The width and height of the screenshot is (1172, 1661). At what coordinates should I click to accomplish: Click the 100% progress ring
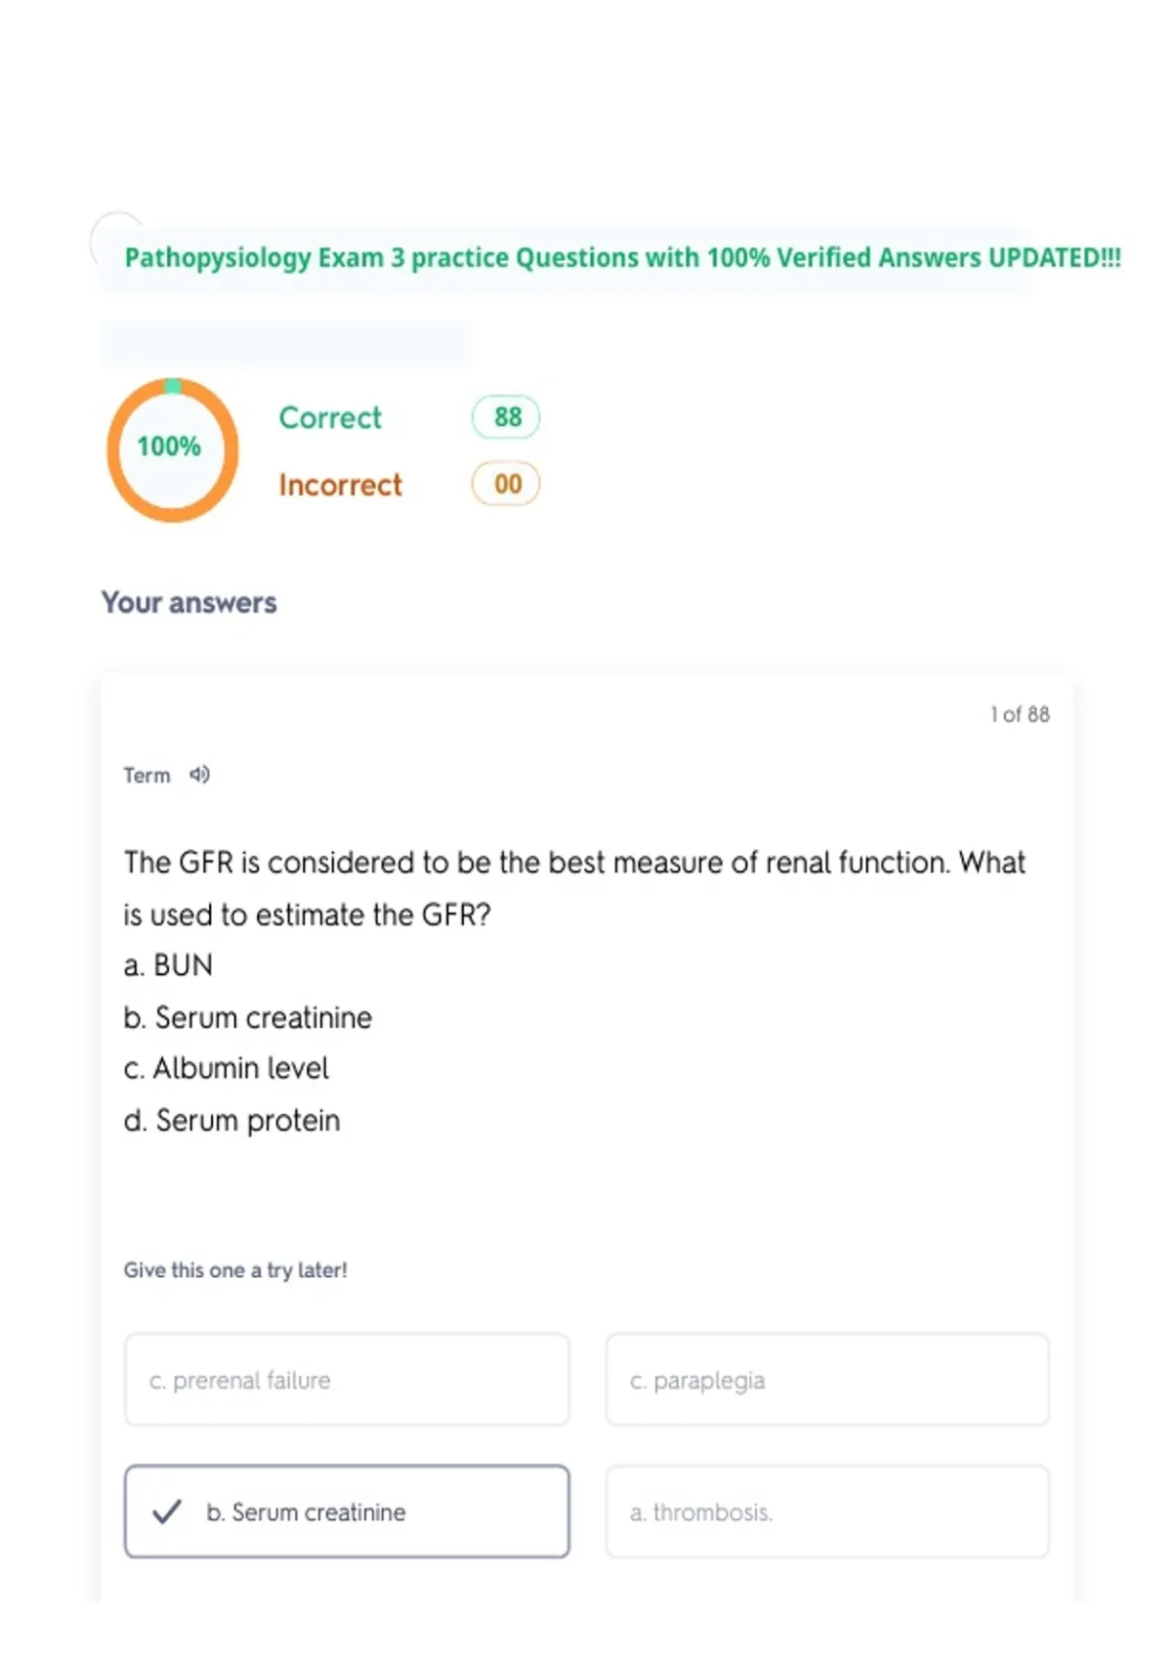click(x=172, y=449)
